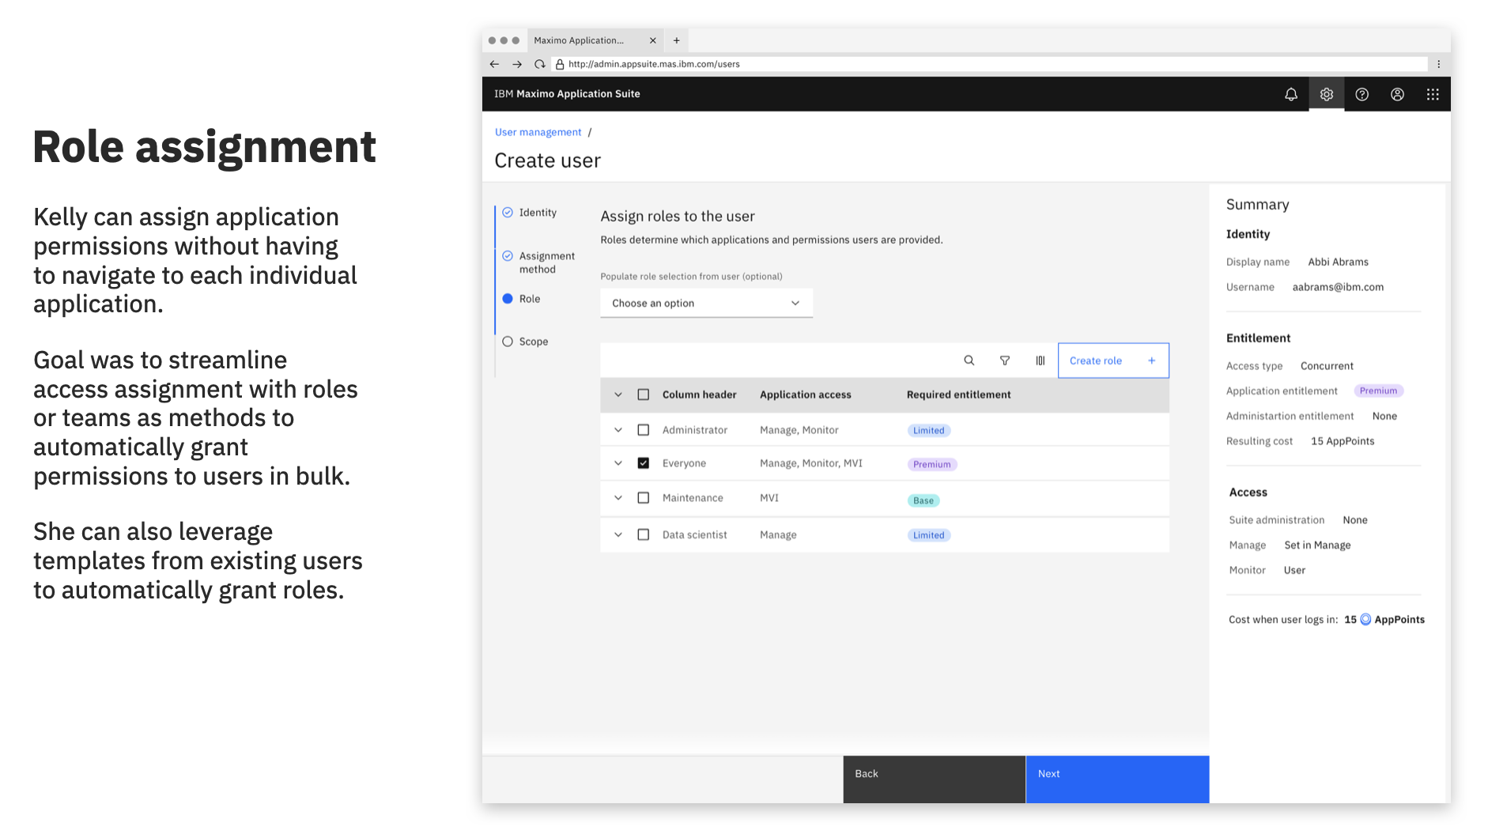
Task: Open the app switcher grid icon
Action: [x=1432, y=94]
